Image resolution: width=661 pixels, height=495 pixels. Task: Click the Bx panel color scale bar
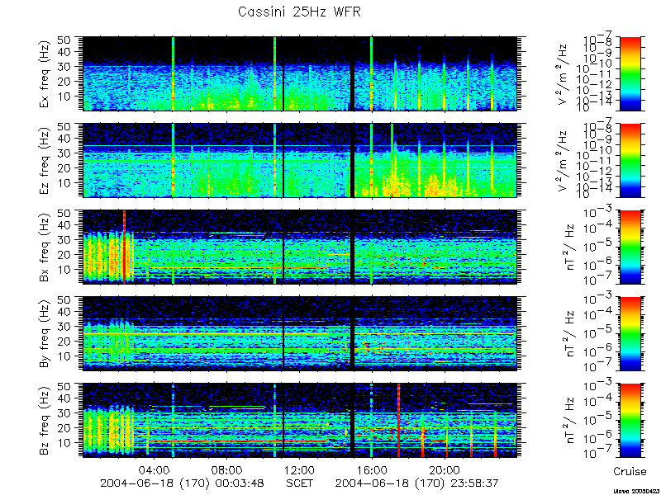tap(630, 247)
